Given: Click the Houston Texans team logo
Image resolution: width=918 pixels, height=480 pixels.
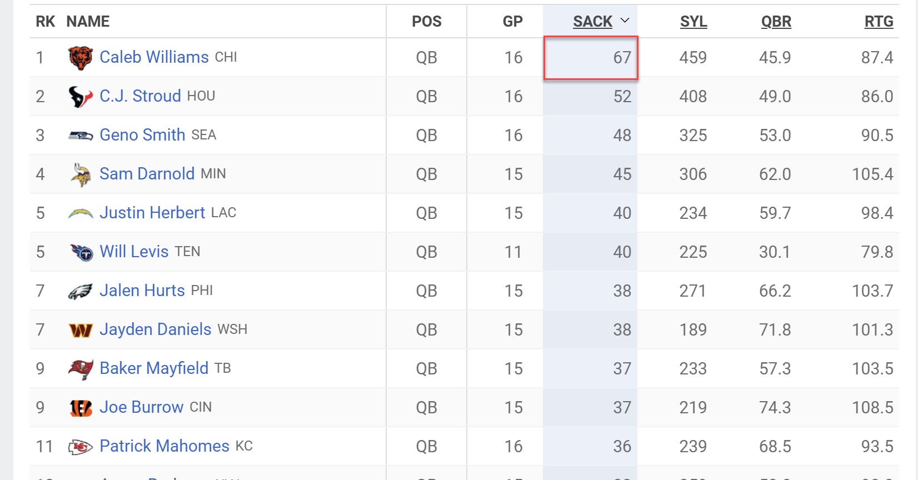Looking at the screenshot, I should (81, 97).
